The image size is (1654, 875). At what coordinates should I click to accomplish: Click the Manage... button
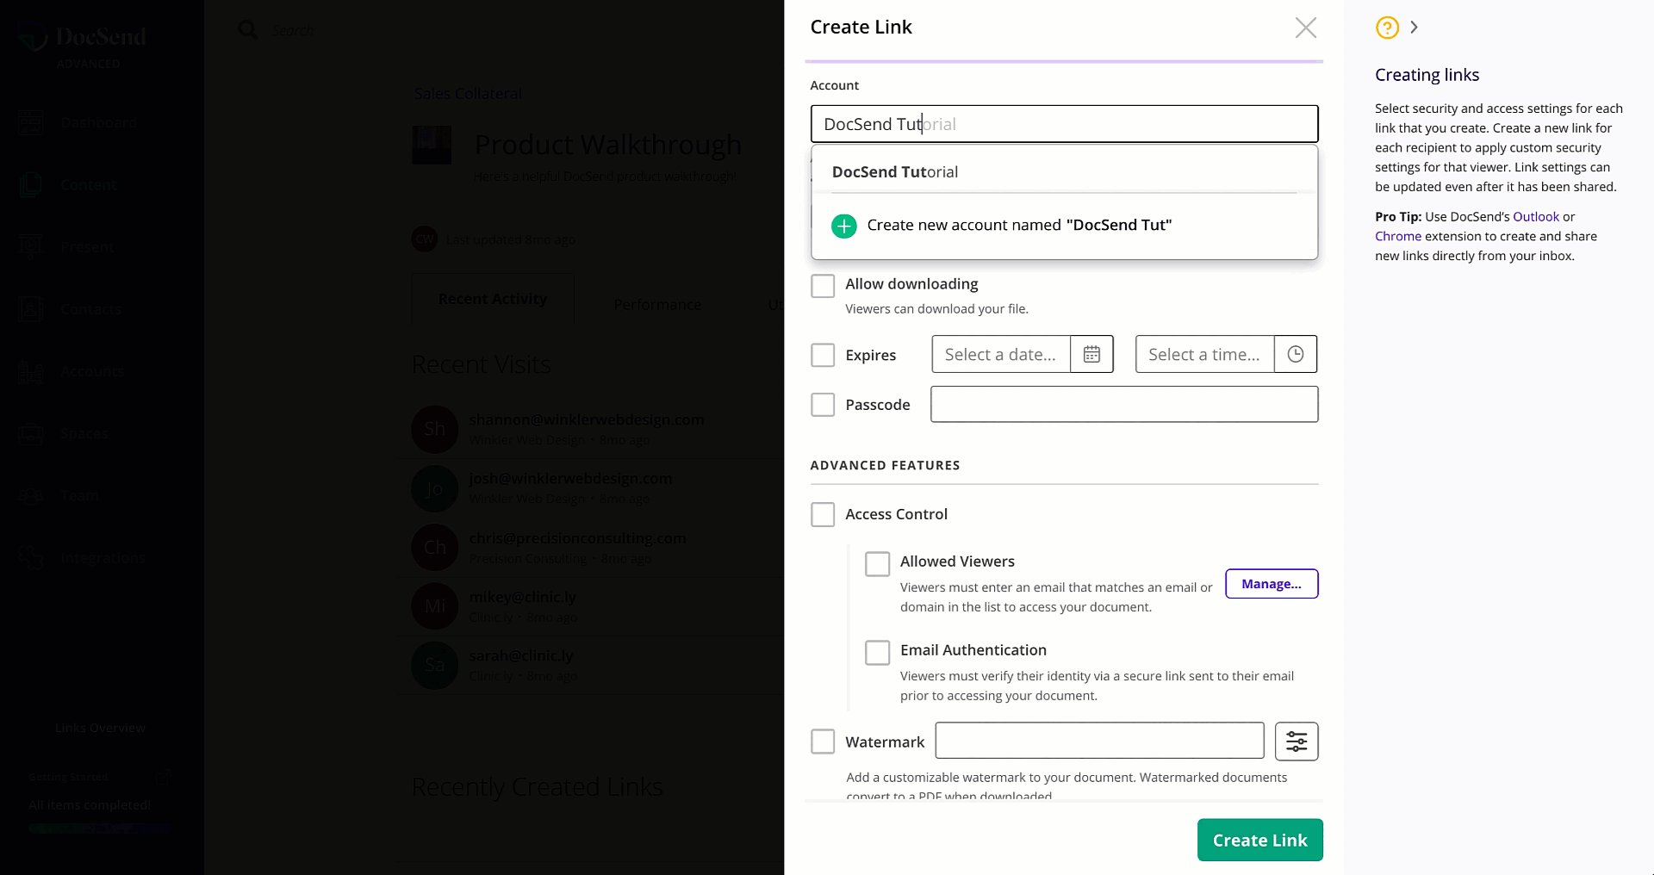click(1272, 584)
